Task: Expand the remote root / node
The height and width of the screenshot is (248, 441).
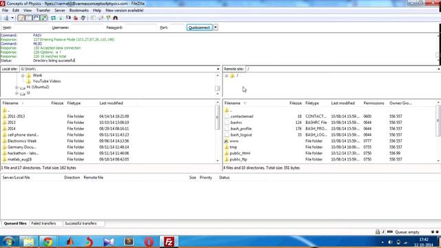Action: coord(227,76)
